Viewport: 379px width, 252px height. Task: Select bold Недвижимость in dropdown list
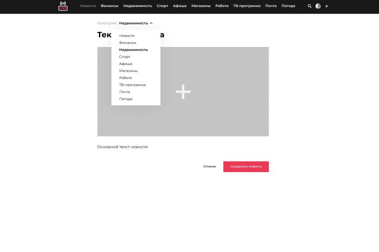(x=133, y=50)
